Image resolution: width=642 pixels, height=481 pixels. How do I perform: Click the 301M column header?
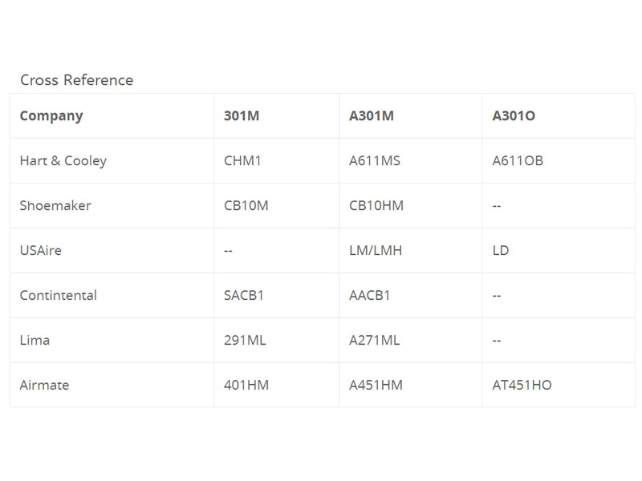(242, 115)
